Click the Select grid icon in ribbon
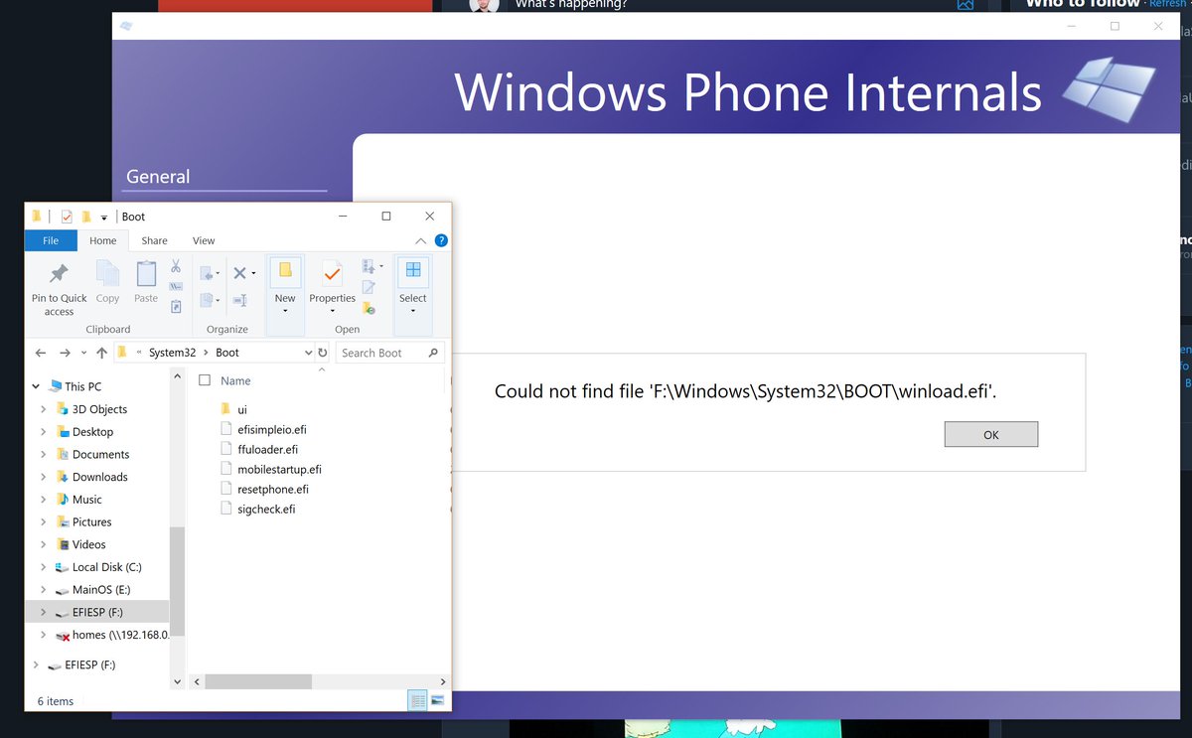The height and width of the screenshot is (738, 1192). coord(413,270)
